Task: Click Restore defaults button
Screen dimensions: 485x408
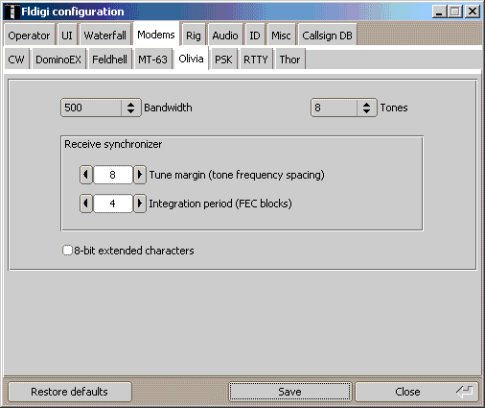Action: 69,392
